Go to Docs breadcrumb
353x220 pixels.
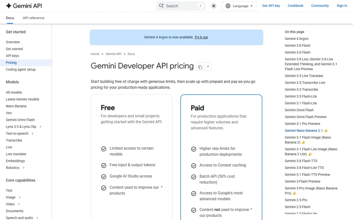(131, 54)
